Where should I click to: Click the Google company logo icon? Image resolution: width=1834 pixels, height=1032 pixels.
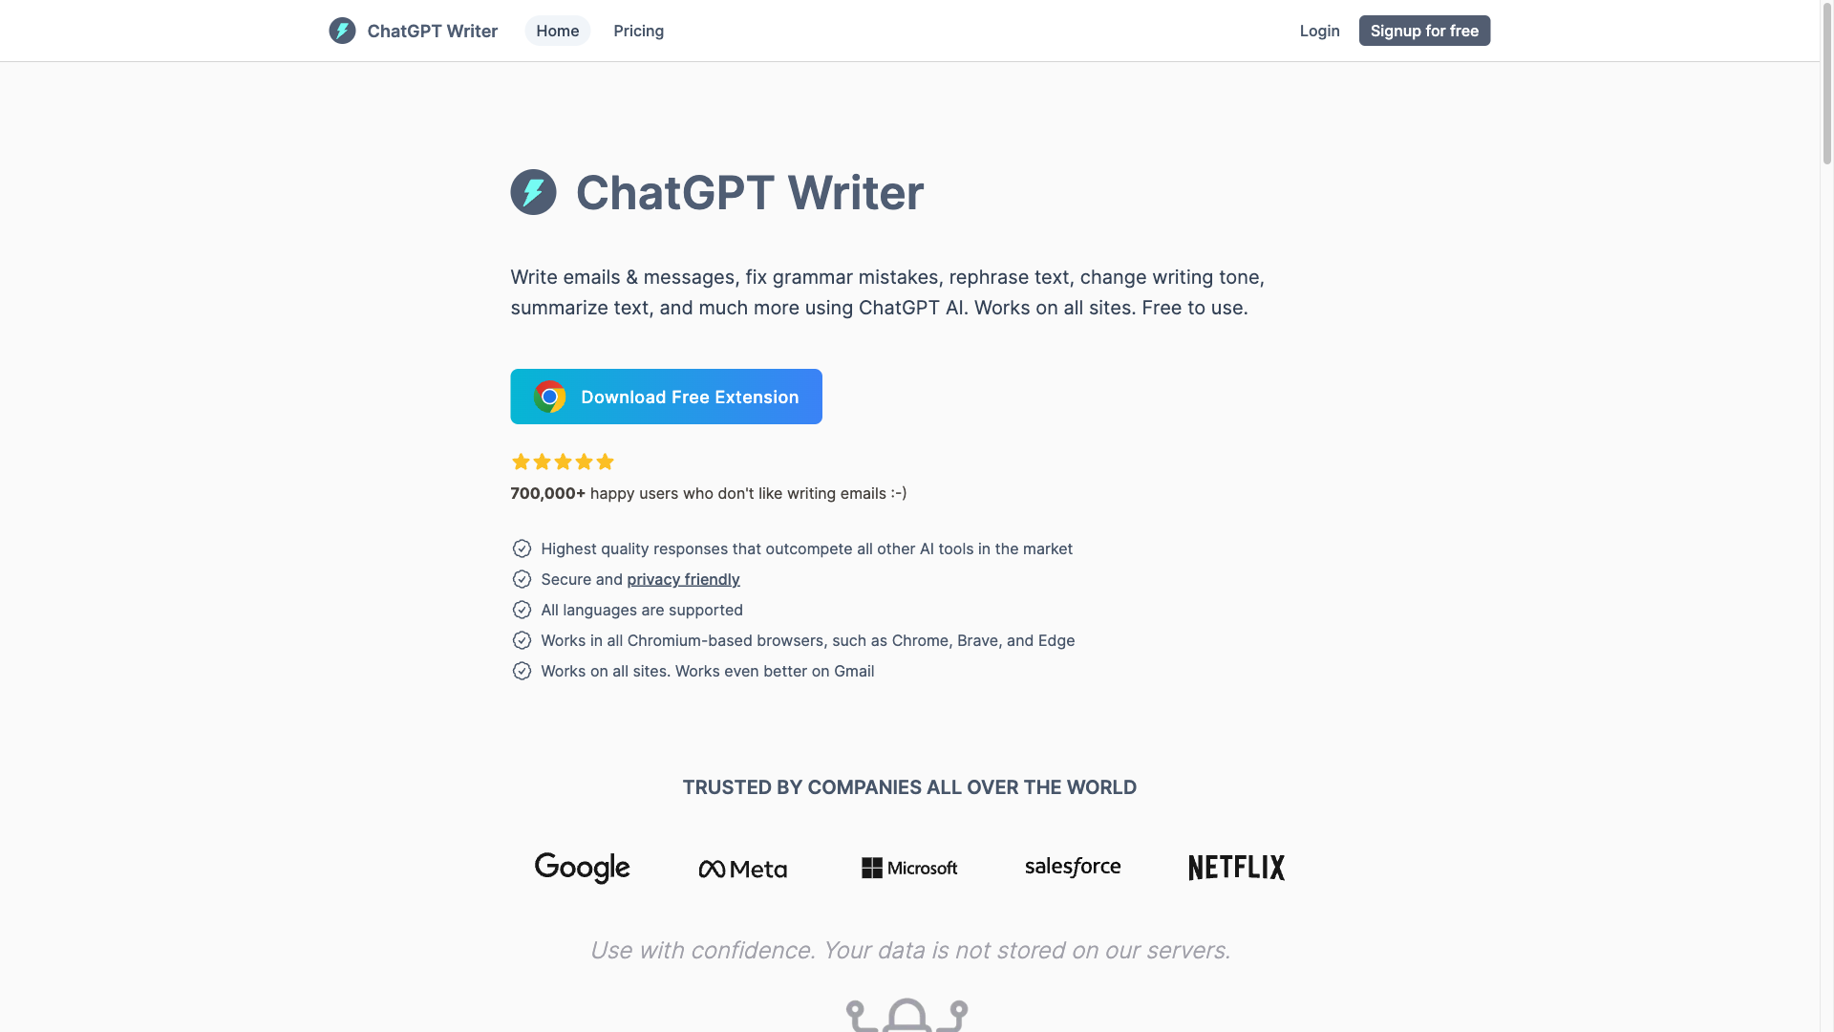pyautogui.click(x=582, y=867)
